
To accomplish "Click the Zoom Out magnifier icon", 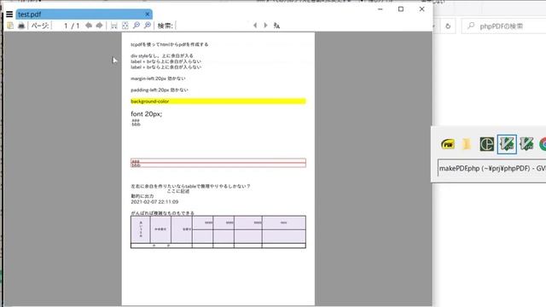I will click(x=136, y=26).
